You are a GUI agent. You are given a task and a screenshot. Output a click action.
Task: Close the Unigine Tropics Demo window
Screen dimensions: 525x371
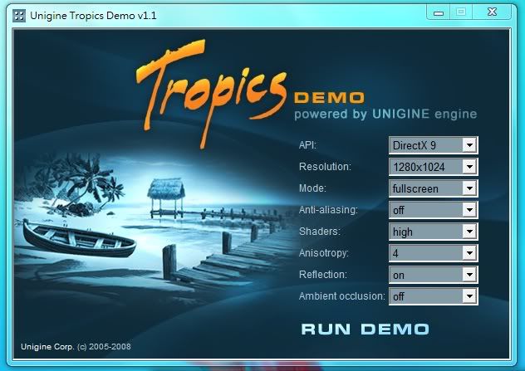tap(493, 12)
